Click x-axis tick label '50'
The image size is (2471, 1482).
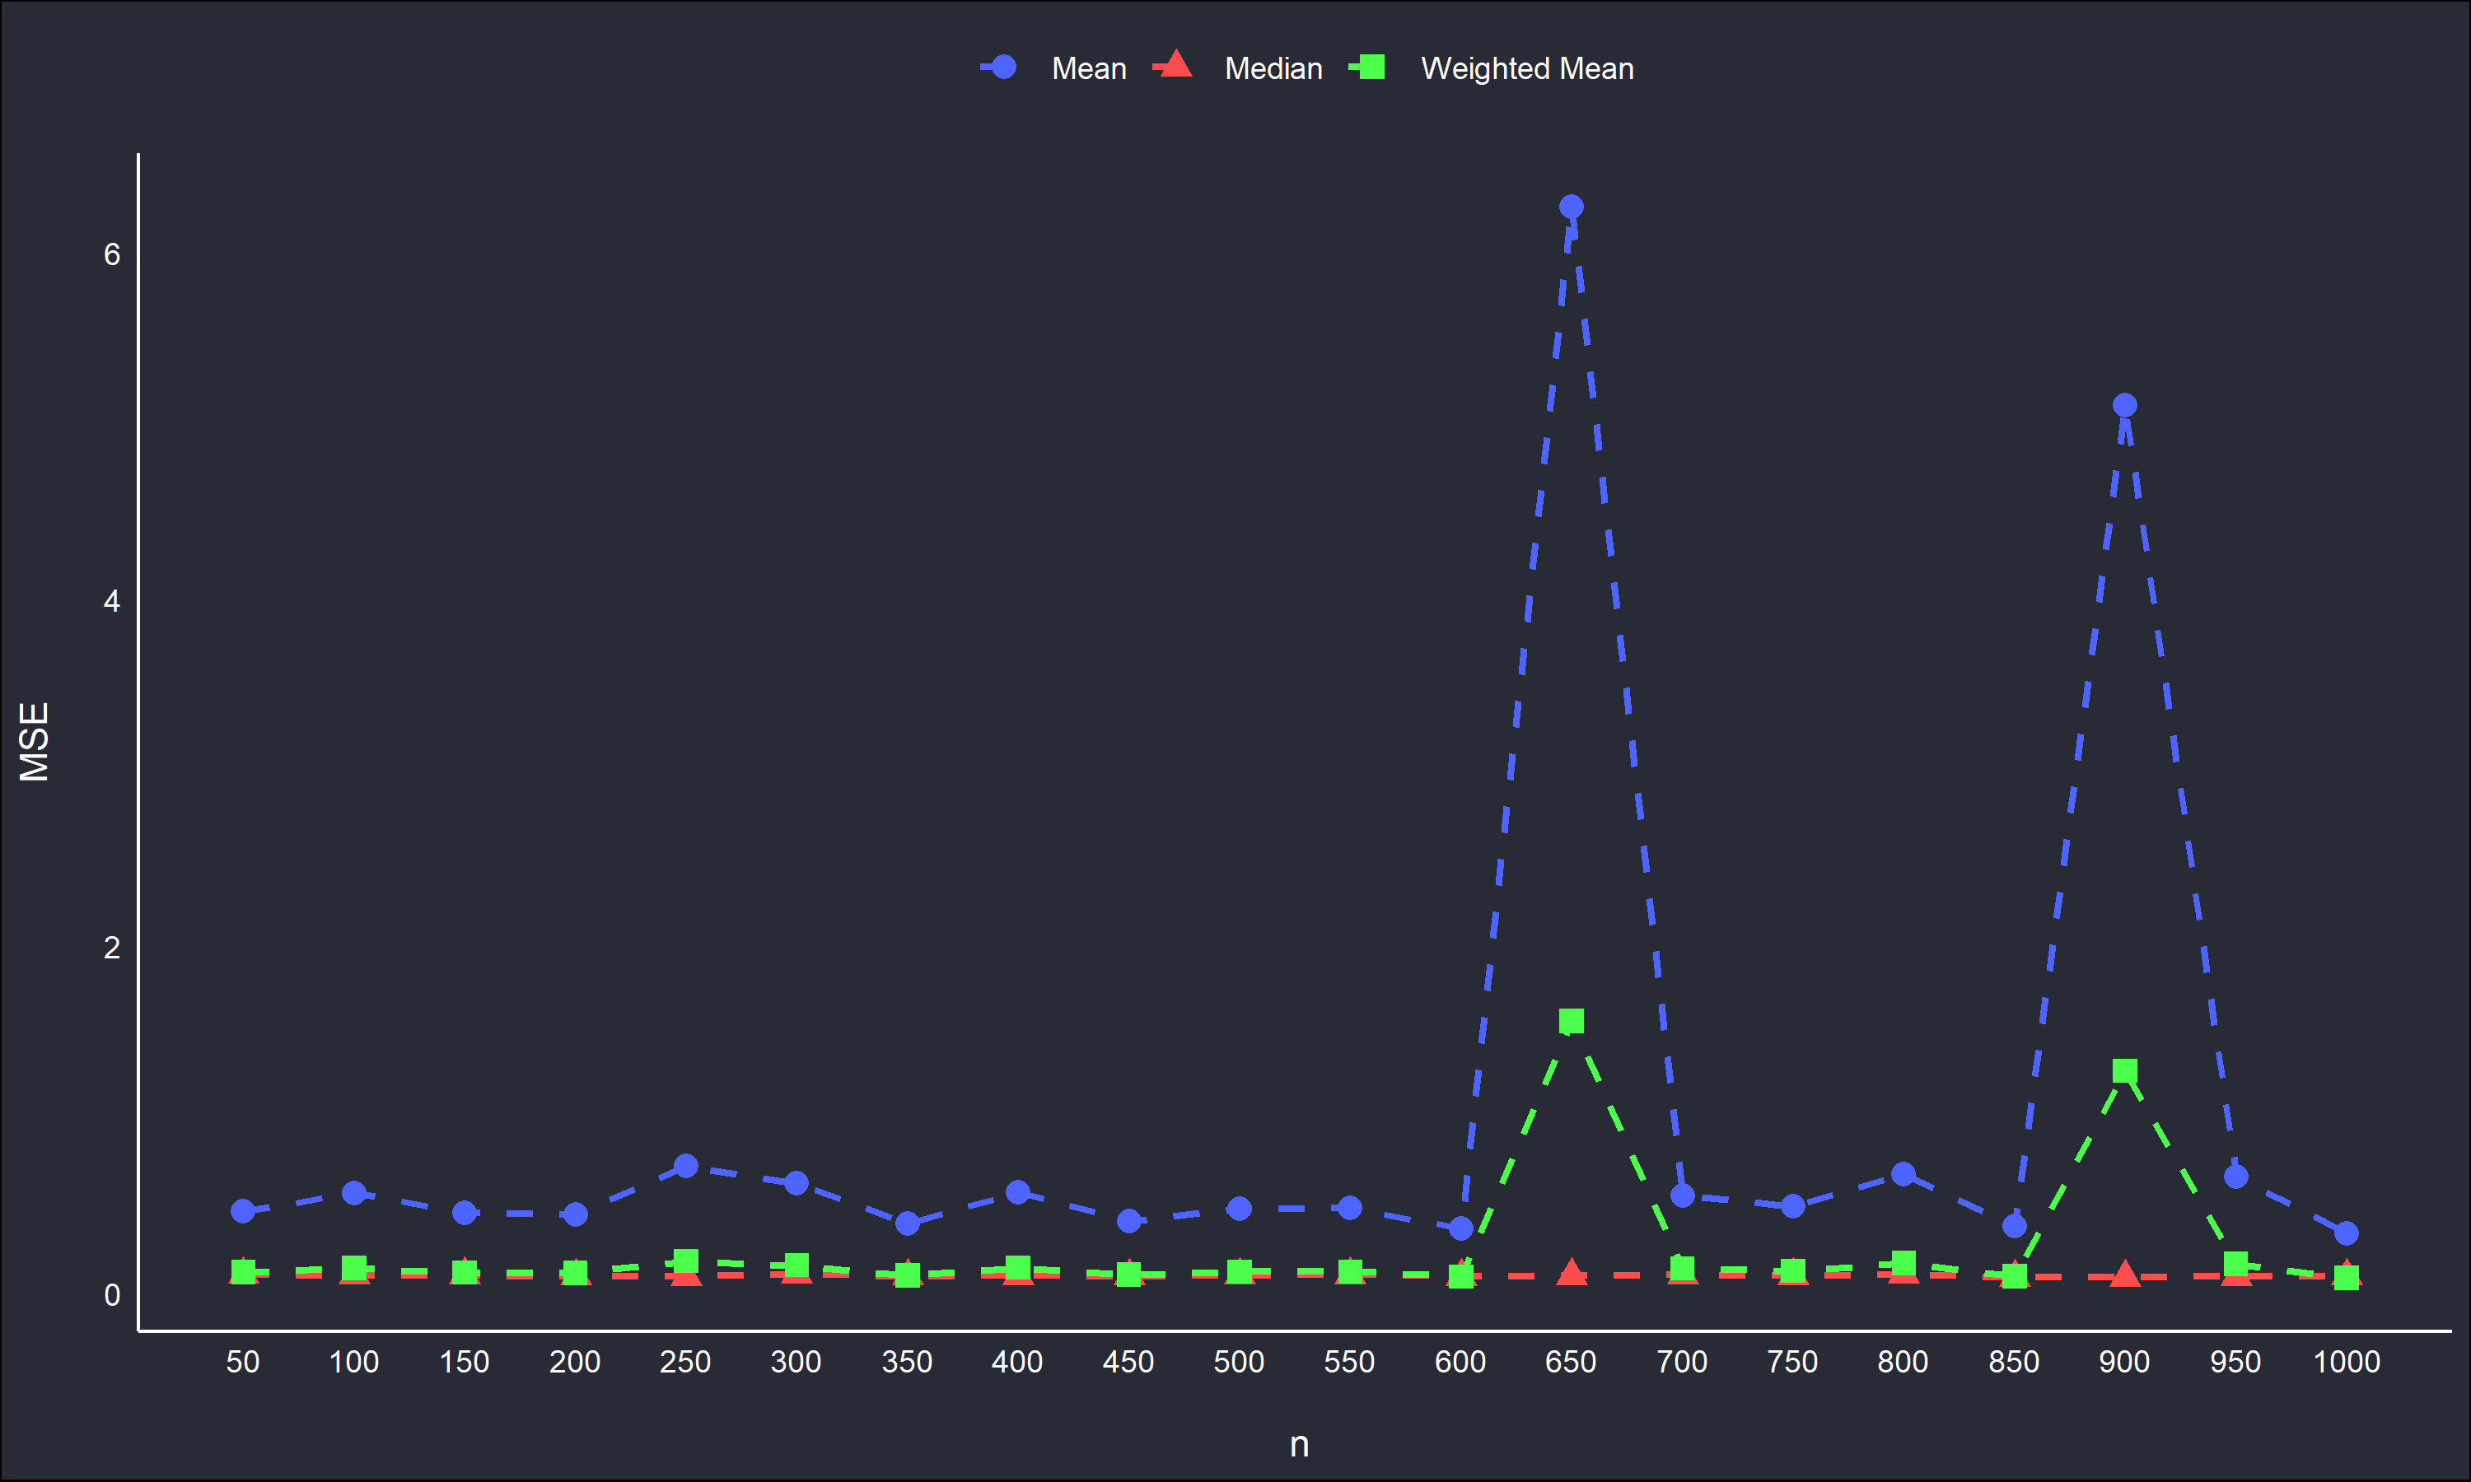(243, 1362)
